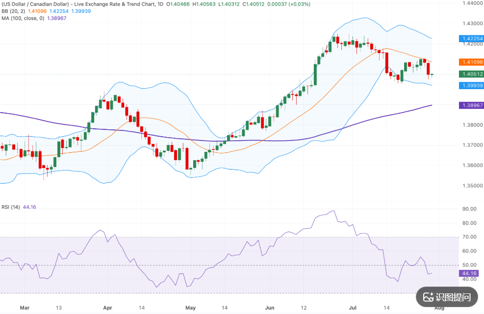Click the 1.43000 price axis label
Screen dimensions: 484x314
coord(473,24)
